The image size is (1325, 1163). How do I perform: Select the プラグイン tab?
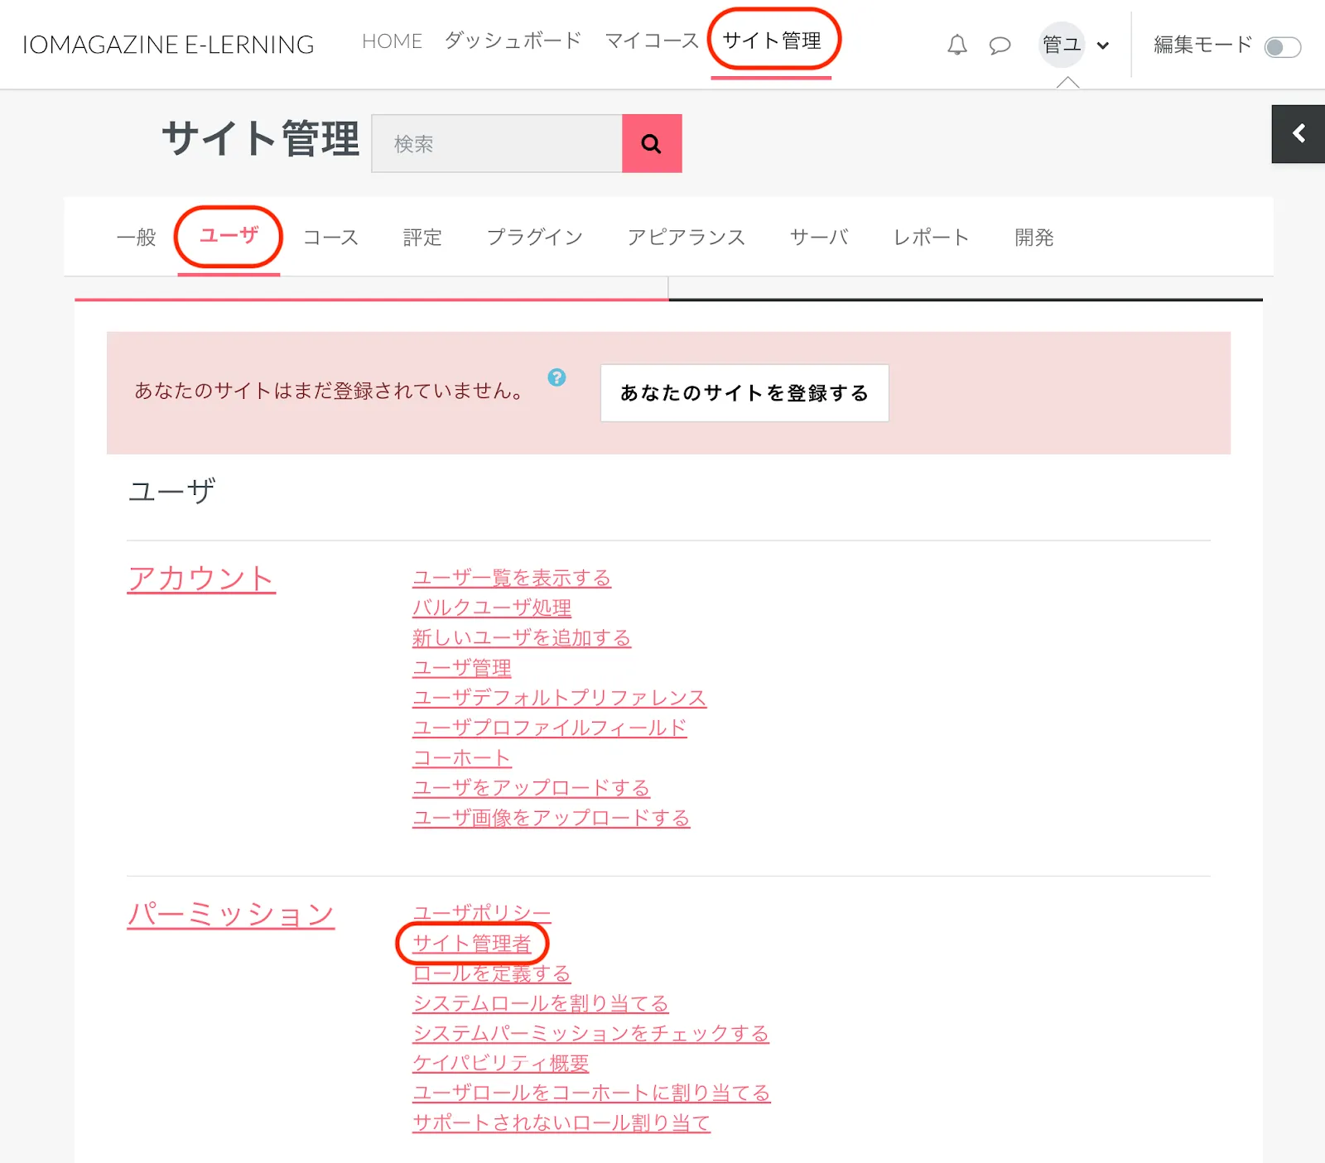pyautogui.click(x=534, y=238)
